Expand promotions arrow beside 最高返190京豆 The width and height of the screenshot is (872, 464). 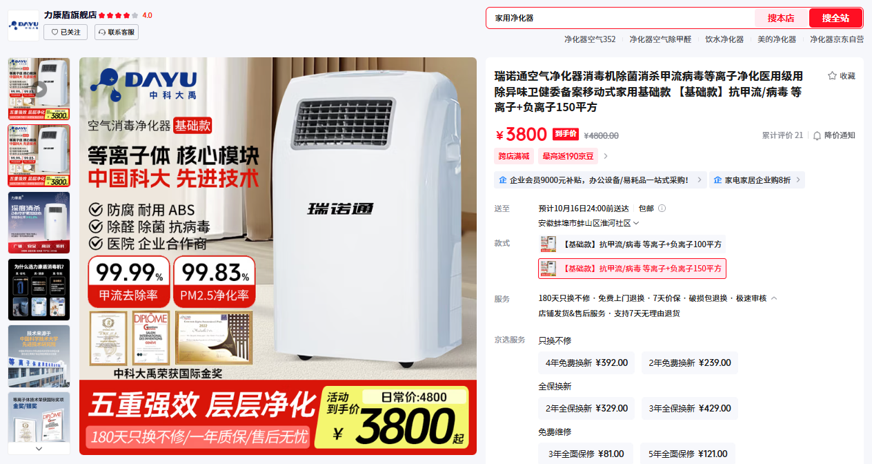click(606, 157)
